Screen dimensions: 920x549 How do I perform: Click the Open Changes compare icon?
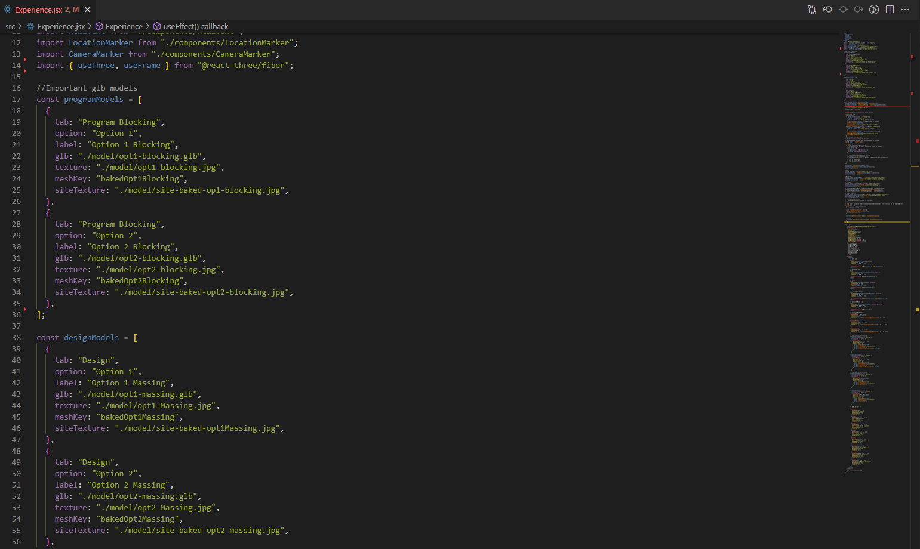pyautogui.click(x=812, y=10)
